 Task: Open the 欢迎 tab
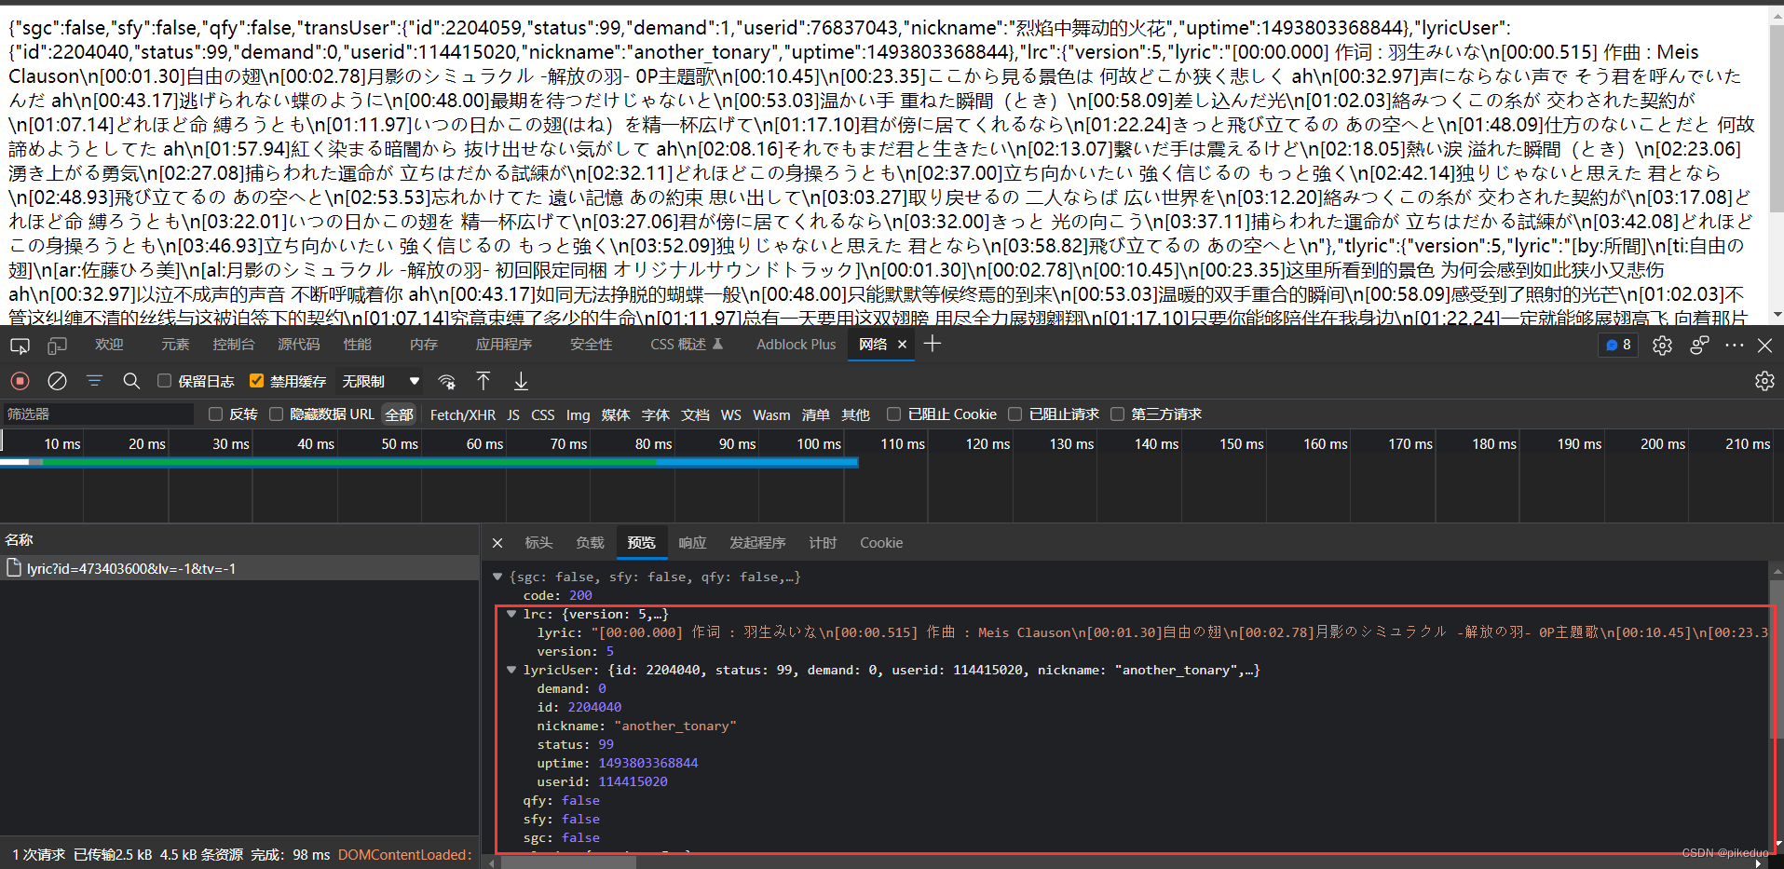click(108, 345)
